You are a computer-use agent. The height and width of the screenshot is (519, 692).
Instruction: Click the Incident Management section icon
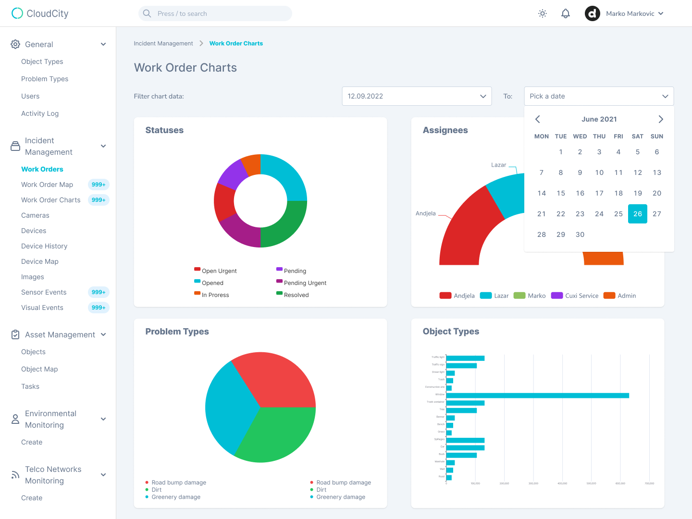point(15,146)
